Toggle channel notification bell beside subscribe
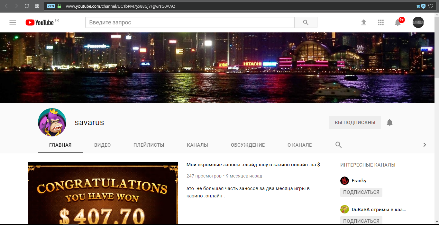This screenshot has height=225, width=439. click(x=389, y=123)
